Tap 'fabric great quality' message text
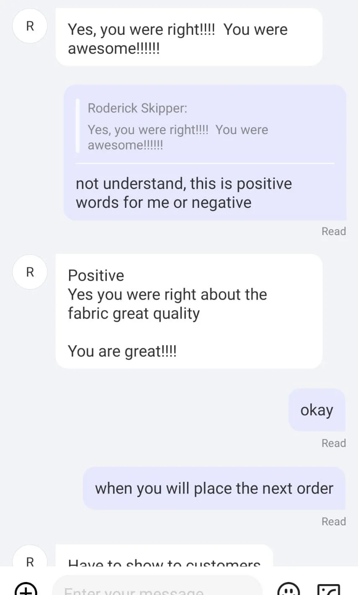 point(134,313)
